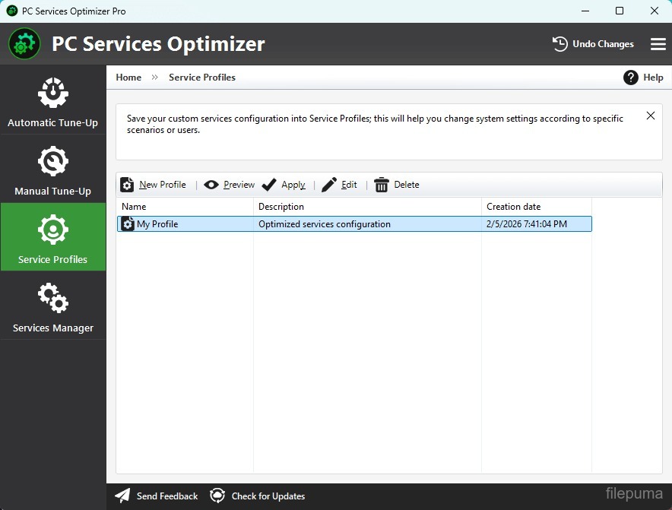Preview the selected profile
This screenshot has height=510, width=672.
(230, 185)
